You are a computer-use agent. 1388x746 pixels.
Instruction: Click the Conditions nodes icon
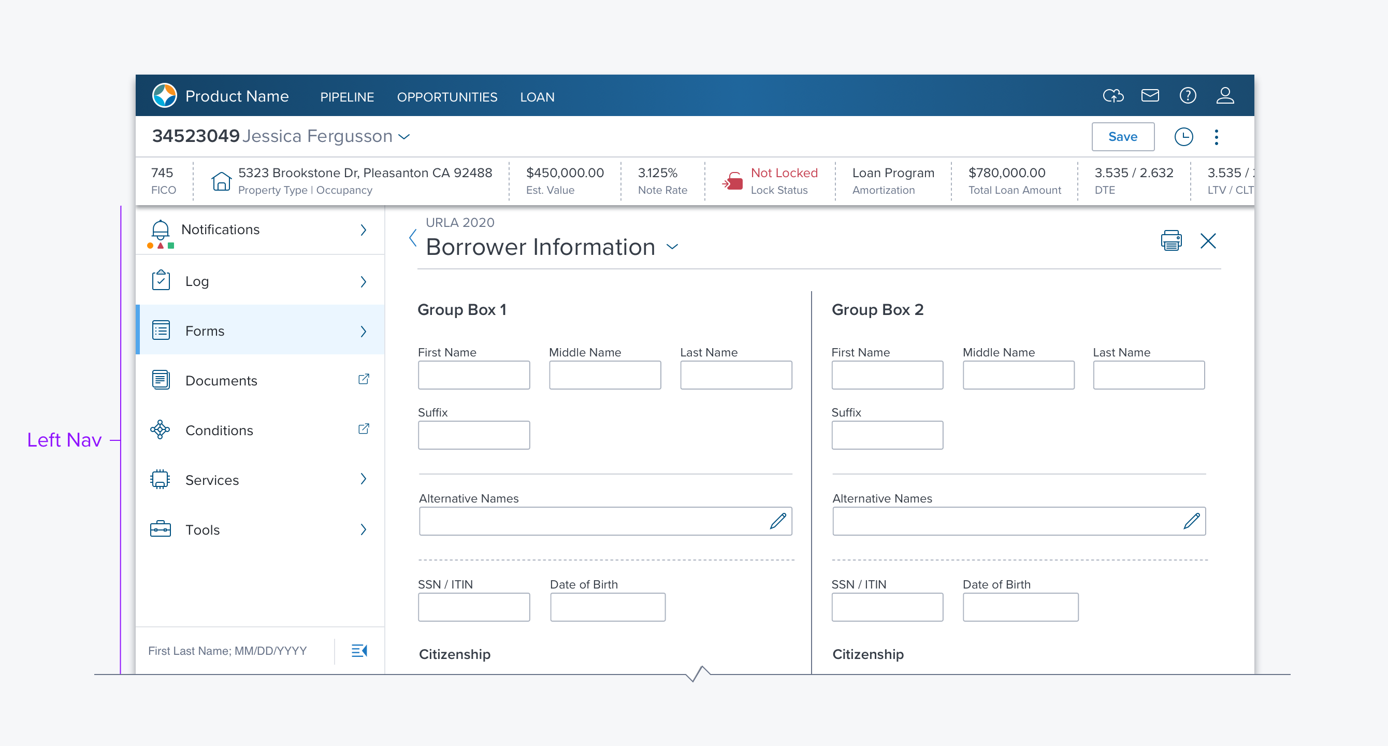point(160,429)
